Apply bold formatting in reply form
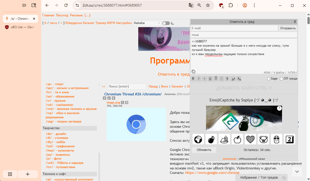 pyautogui.click(x=193, y=79)
